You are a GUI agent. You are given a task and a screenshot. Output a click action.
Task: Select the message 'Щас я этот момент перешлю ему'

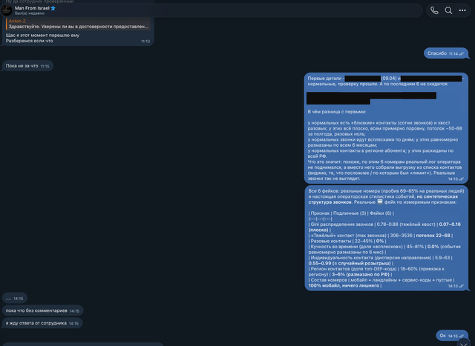coord(78,31)
